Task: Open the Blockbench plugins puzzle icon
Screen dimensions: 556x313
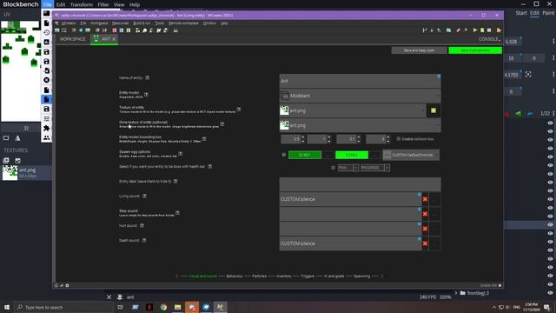Action: point(46,128)
